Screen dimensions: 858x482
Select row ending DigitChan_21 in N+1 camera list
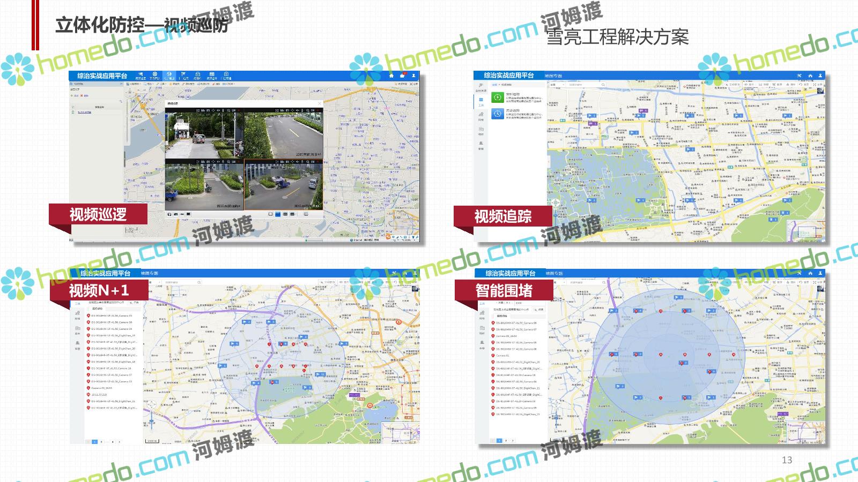pos(109,401)
